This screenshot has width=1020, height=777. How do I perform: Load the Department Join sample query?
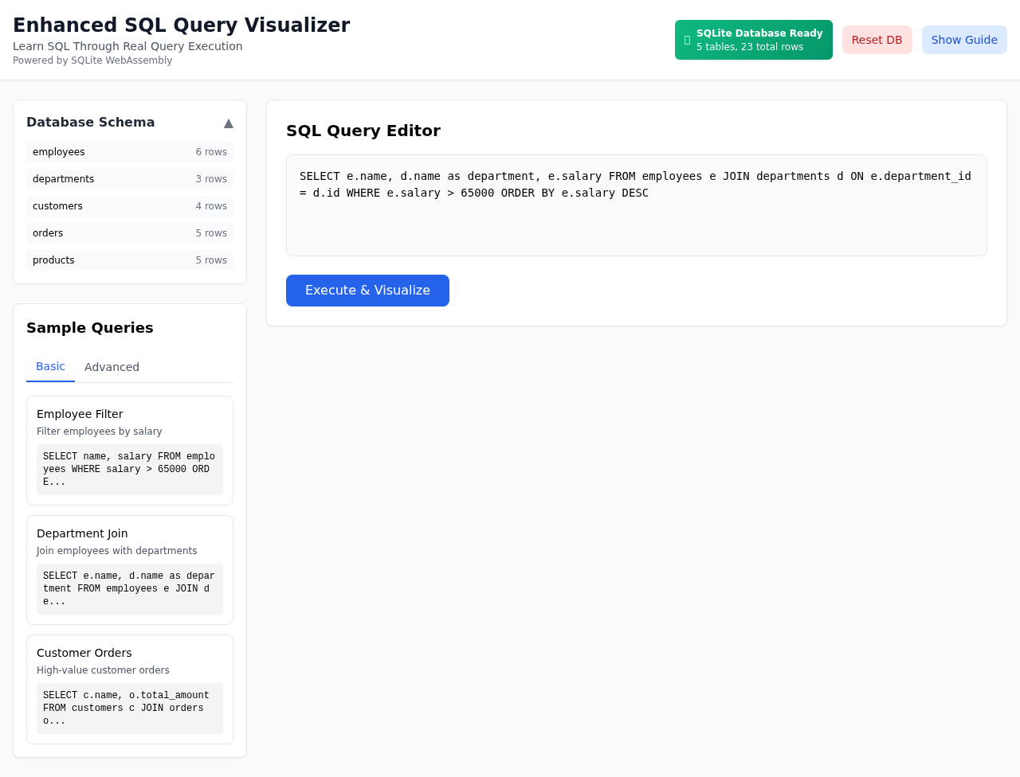(x=129, y=569)
